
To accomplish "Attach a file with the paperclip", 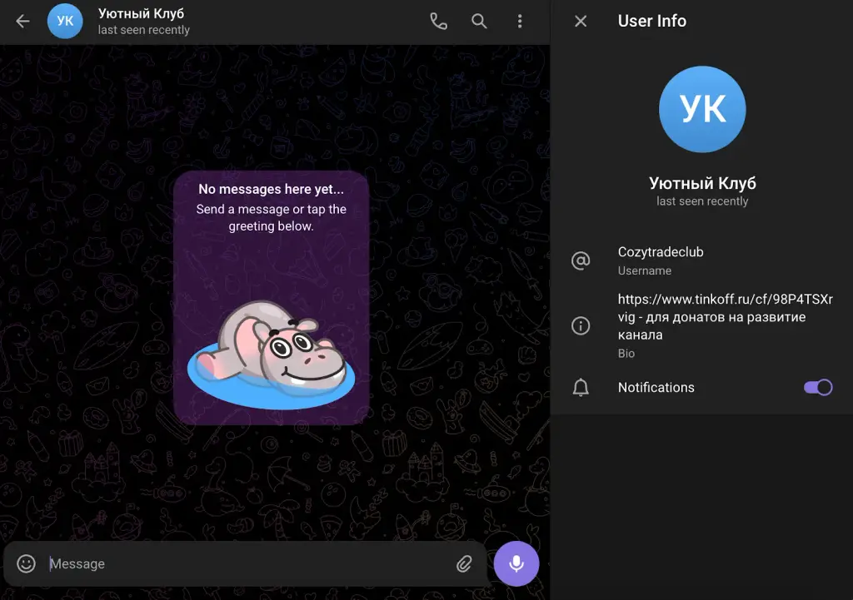I will (x=464, y=563).
